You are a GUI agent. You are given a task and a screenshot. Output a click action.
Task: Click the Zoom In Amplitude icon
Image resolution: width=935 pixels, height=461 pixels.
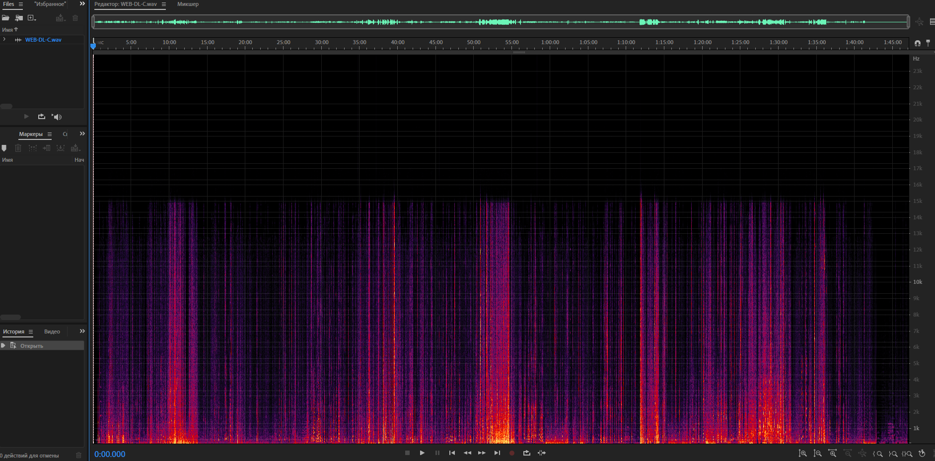[802, 453]
